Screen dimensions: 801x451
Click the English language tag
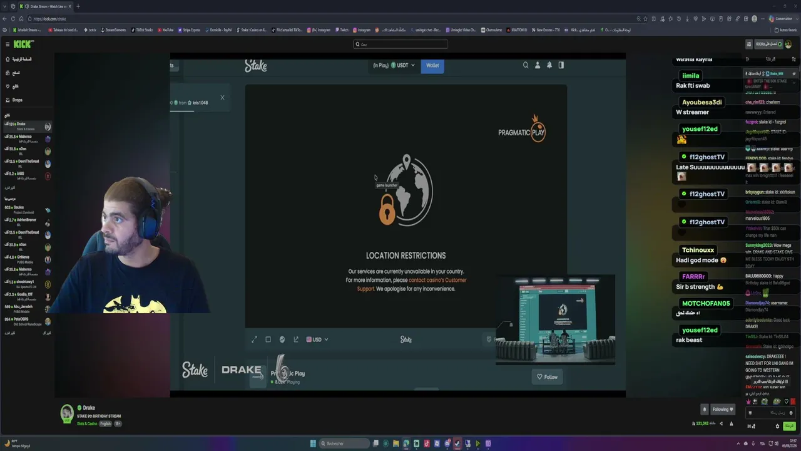click(x=105, y=424)
